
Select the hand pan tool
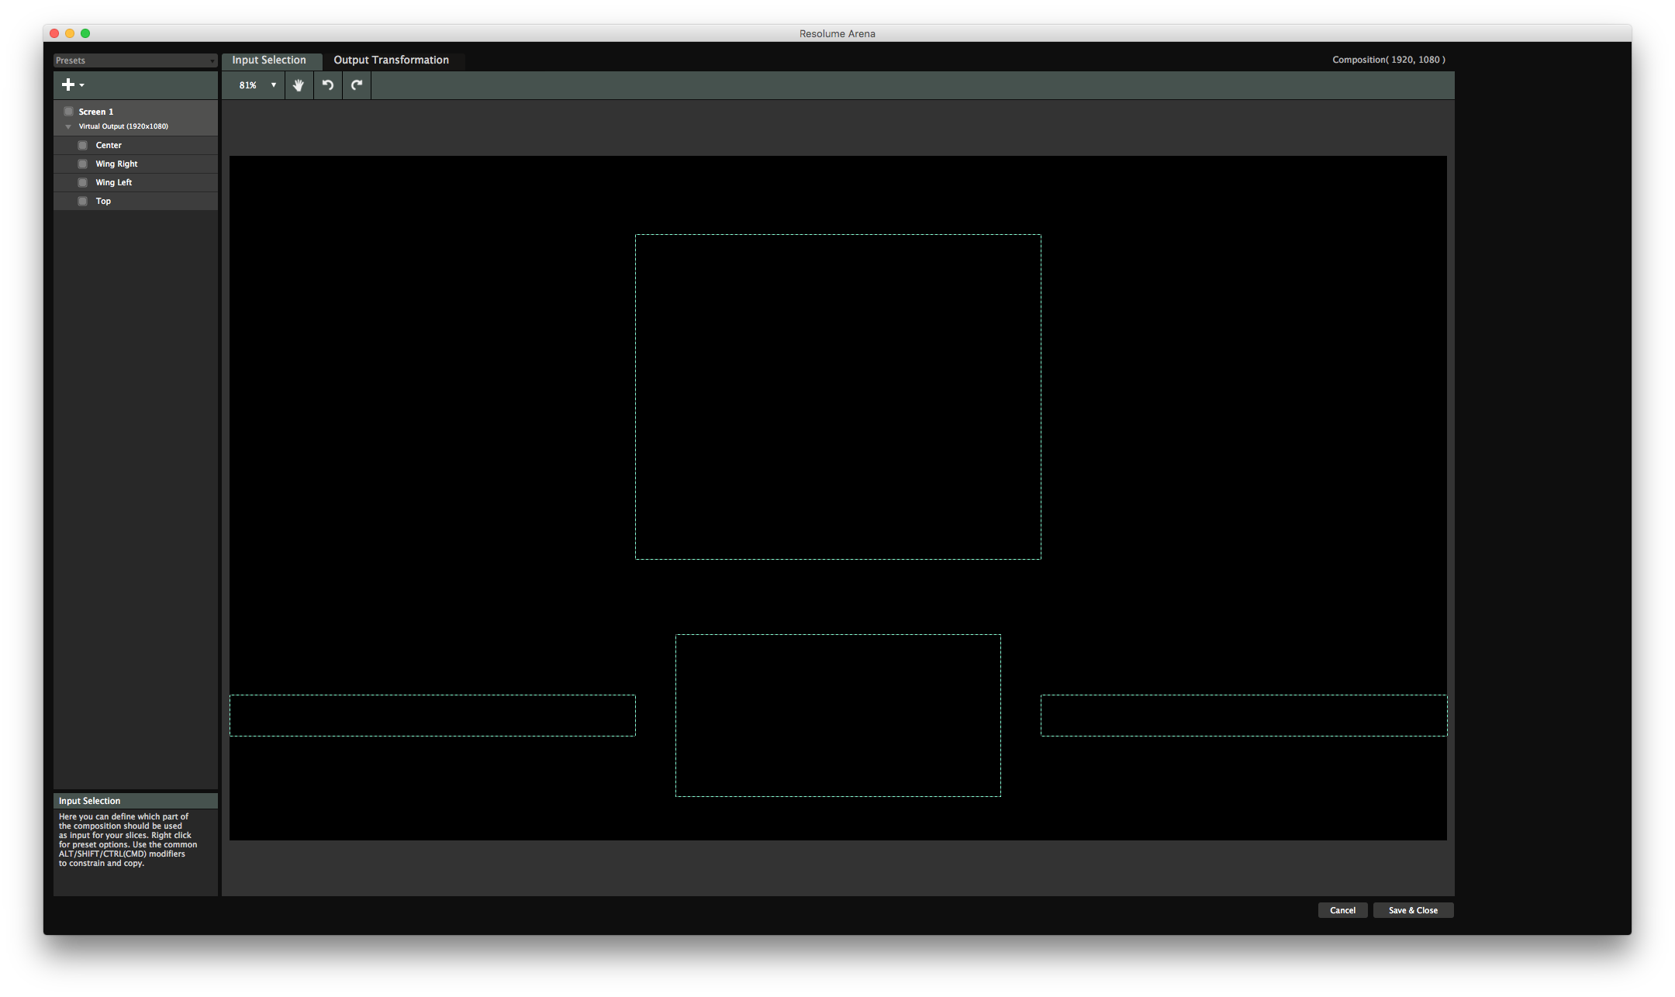[299, 85]
